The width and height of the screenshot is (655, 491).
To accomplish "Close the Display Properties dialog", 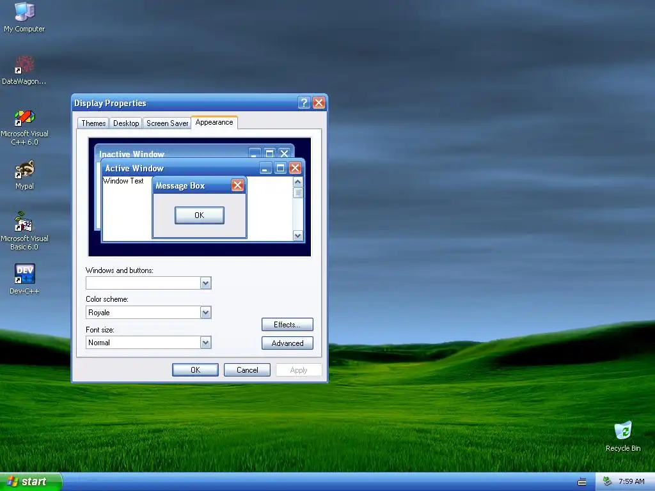I will (319, 103).
